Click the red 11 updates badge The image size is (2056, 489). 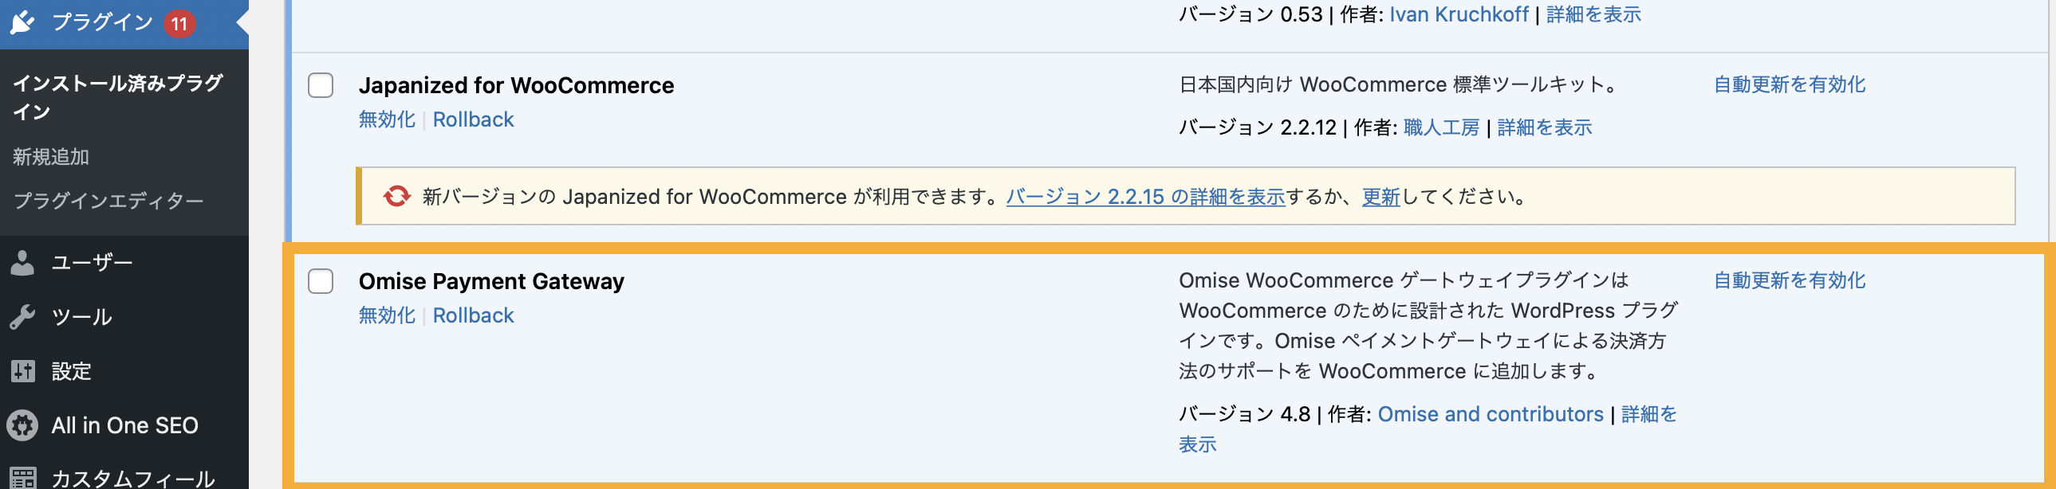[179, 23]
